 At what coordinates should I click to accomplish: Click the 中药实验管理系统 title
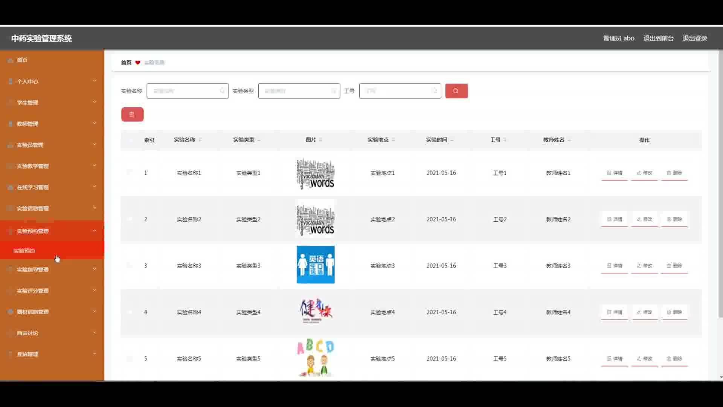[x=41, y=38]
